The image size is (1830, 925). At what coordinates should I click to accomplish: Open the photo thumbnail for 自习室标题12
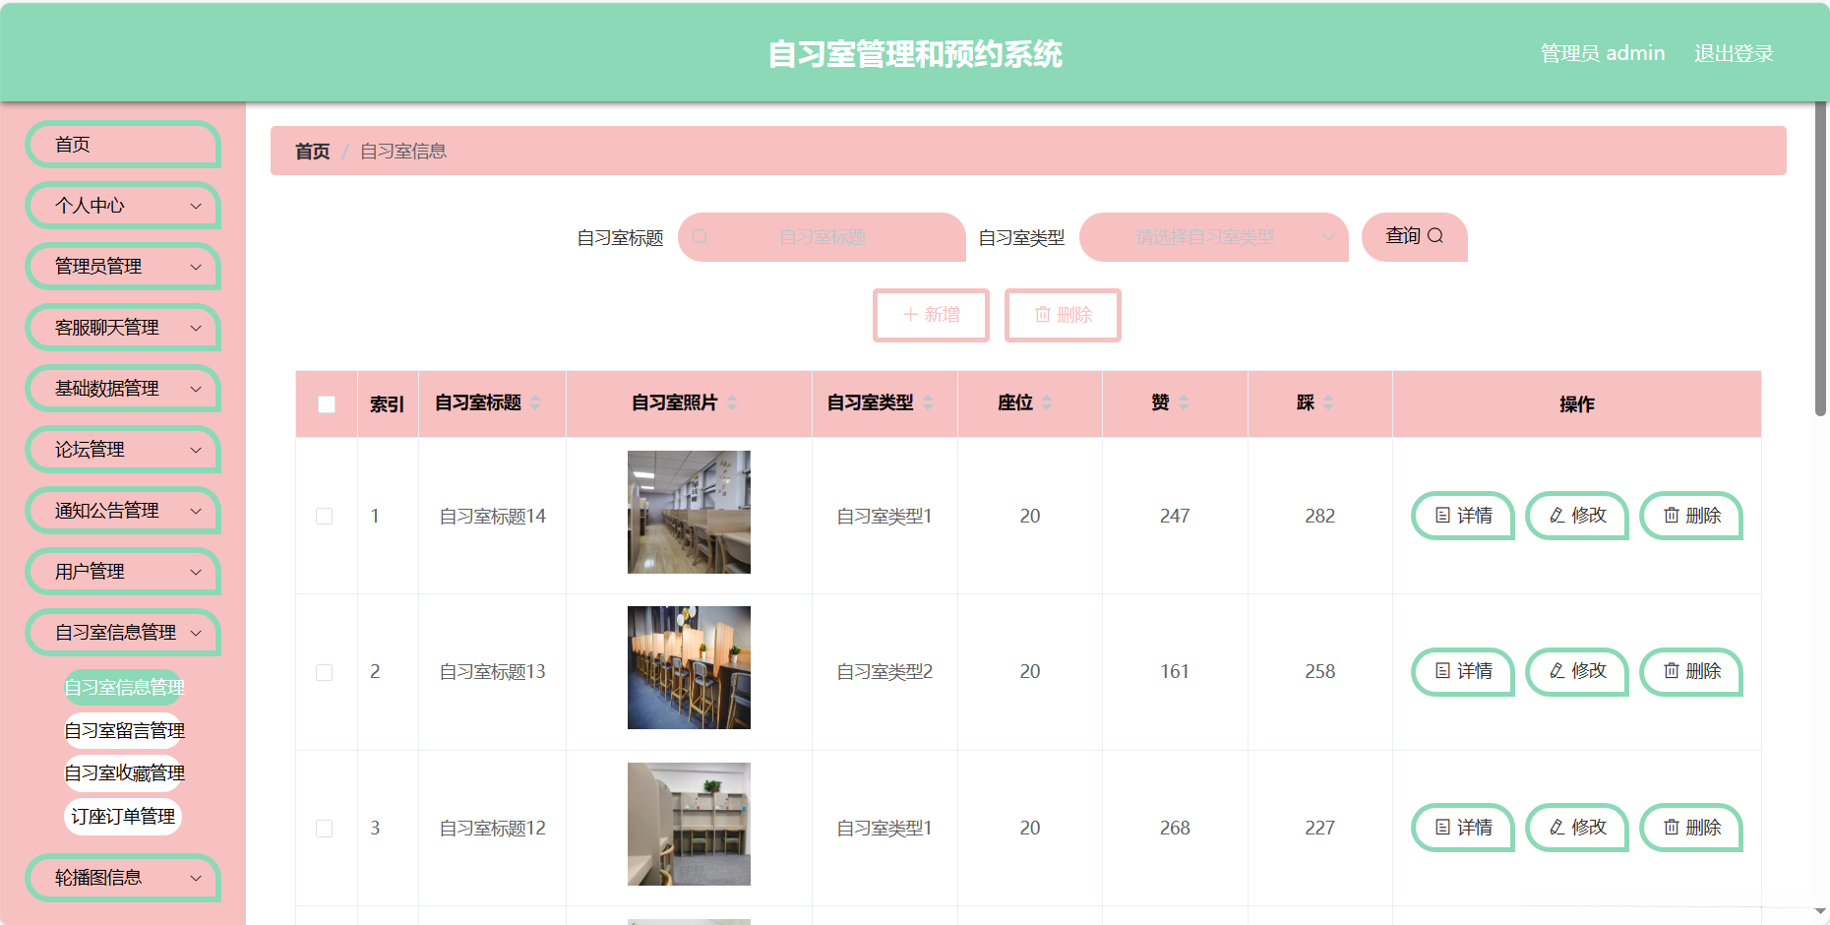point(689,824)
